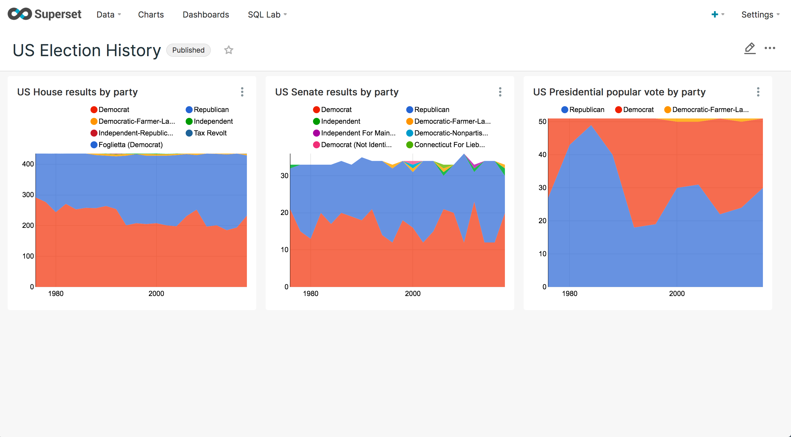
Task: Toggle Democrat series in House chart legend
Action: [x=114, y=110]
